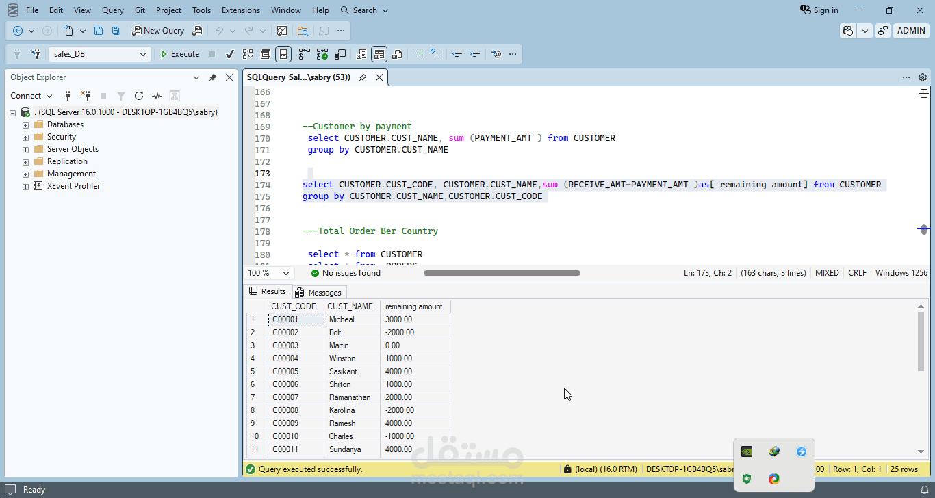Open the sales_DB database dropdown

pyautogui.click(x=143, y=54)
